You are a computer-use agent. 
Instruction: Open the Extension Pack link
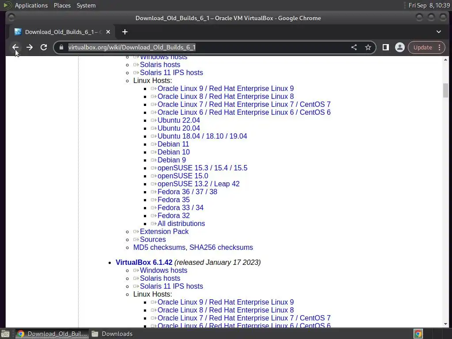[x=164, y=231]
